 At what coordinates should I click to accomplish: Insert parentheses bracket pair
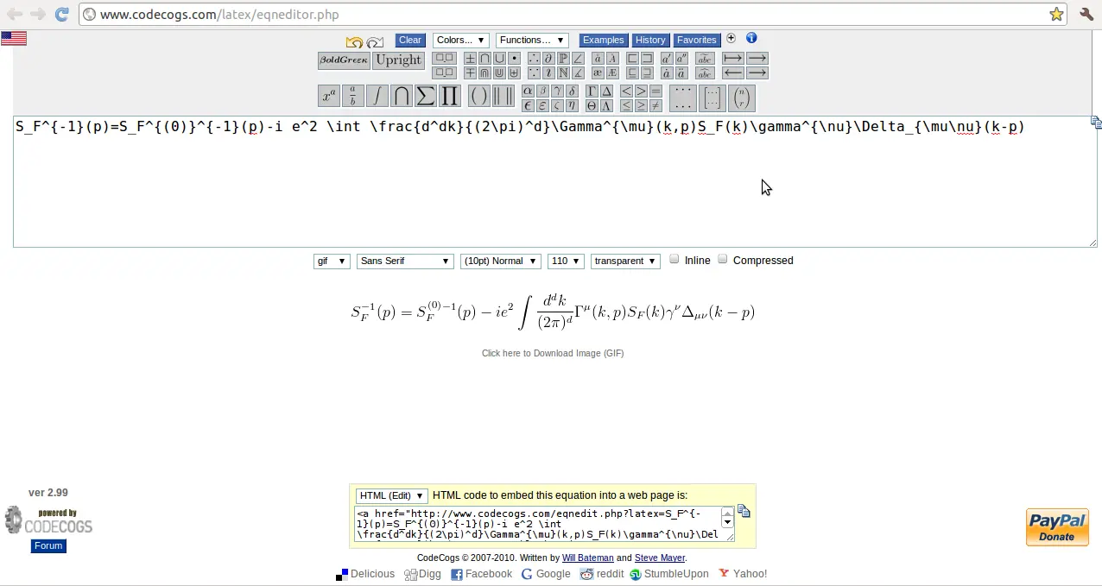pyautogui.click(x=479, y=97)
